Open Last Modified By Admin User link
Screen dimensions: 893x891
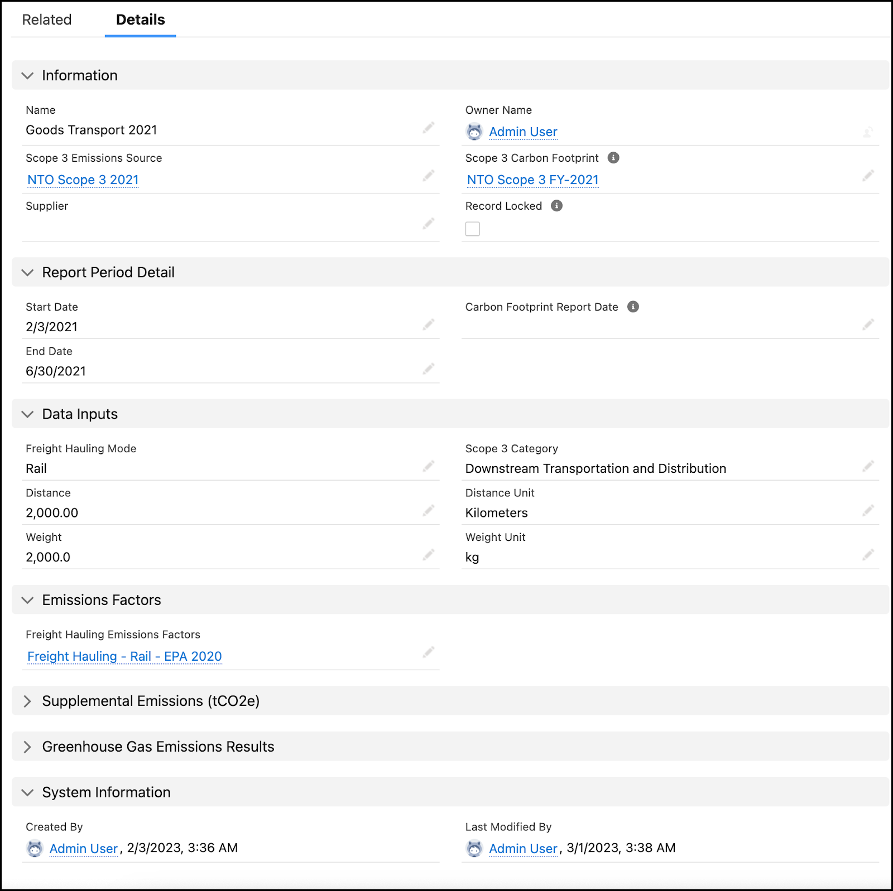click(x=523, y=849)
